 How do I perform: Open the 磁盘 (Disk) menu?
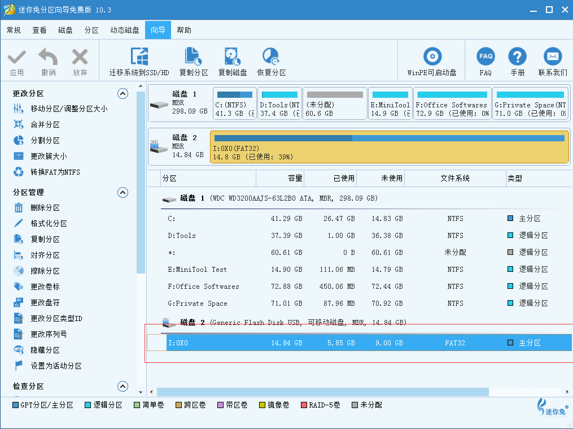coord(65,30)
